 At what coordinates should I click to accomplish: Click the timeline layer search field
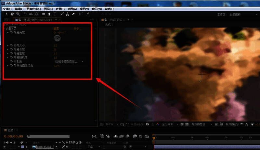[44, 136]
